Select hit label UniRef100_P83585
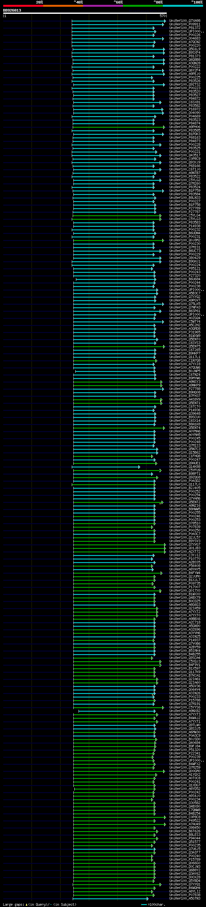Image resolution: width=206 pixels, height=907 pixels. point(185,131)
